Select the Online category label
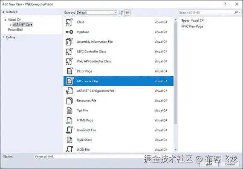The image size is (243, 169). 11,37
